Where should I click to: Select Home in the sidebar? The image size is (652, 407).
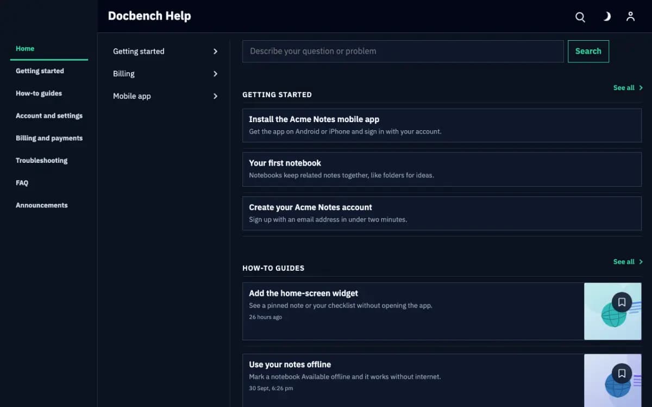point(49,49)
